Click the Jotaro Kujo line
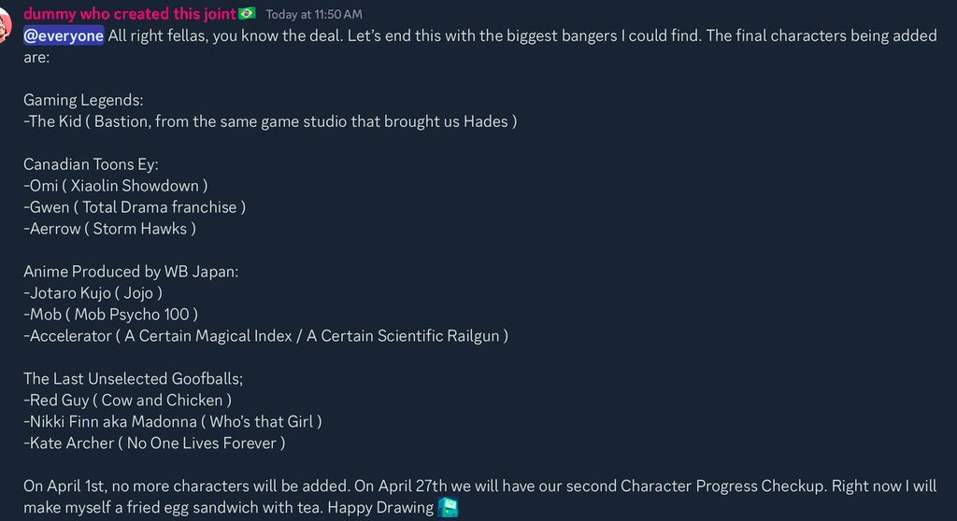Screen dimensions: 957x521 (x=93, y=293)
